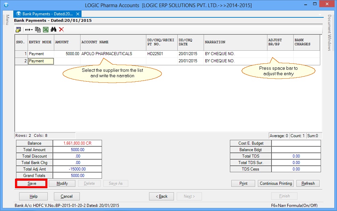The image size is (337, 211).
Task: Click the copy grid data icon
Action: (38, 29)
